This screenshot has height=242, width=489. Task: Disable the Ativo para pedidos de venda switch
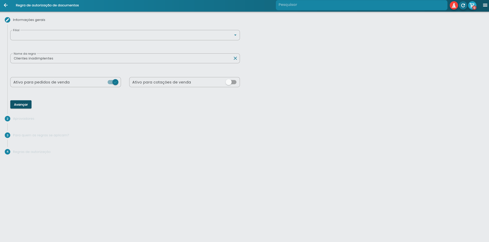click(x=113, y=82)
